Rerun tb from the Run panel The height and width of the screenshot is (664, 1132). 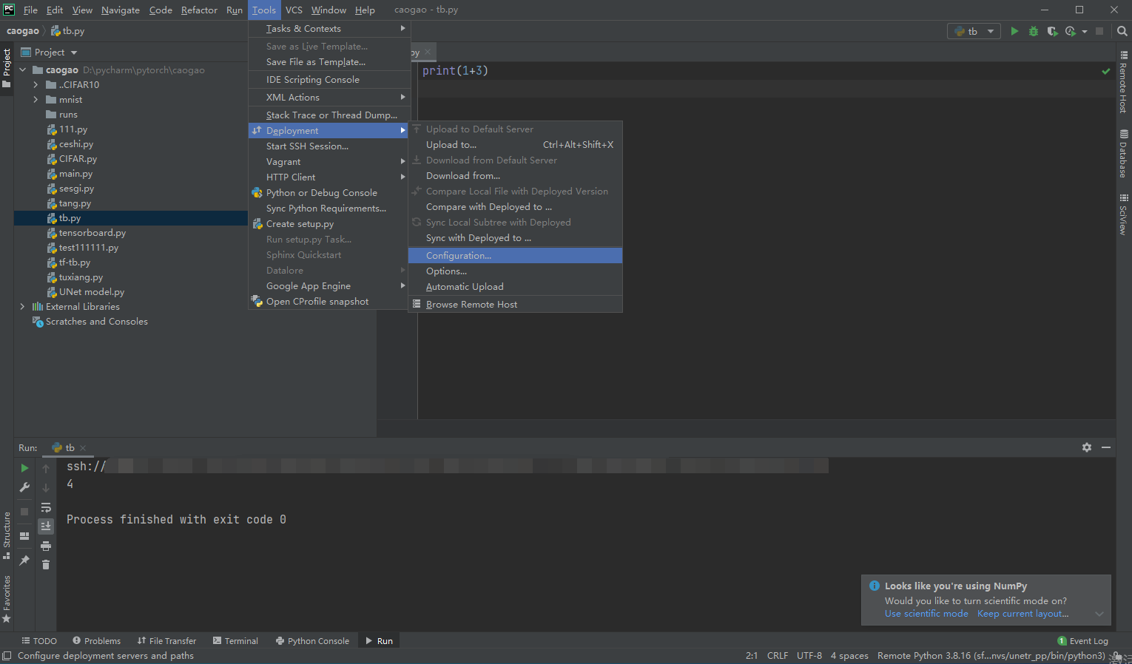click(24, 468)
